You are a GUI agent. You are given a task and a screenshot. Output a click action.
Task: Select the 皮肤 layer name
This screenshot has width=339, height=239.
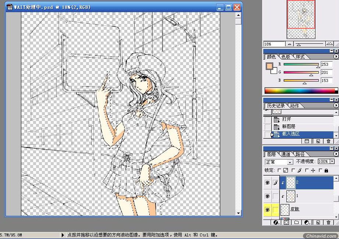click(295, 209)
